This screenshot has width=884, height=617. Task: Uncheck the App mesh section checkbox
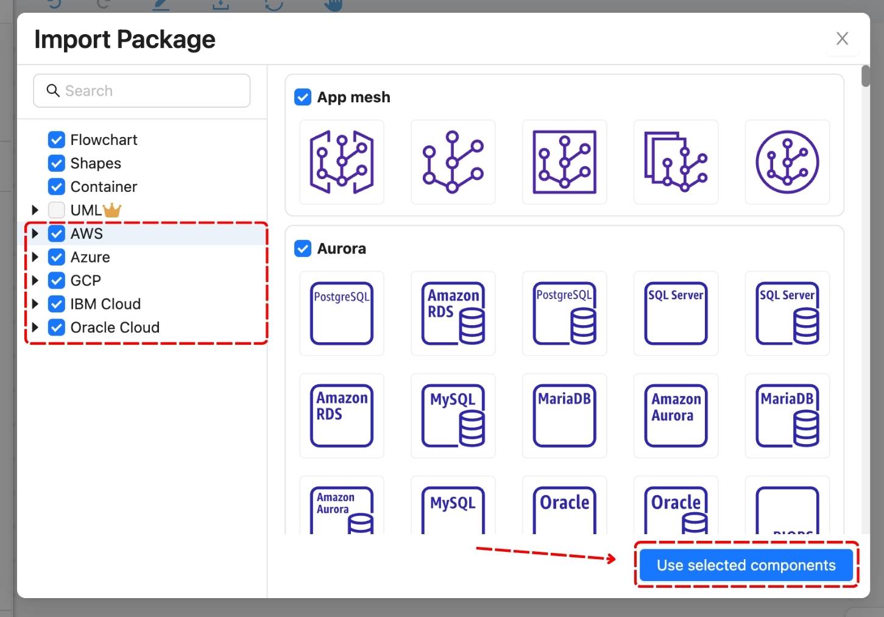[303, 97]
